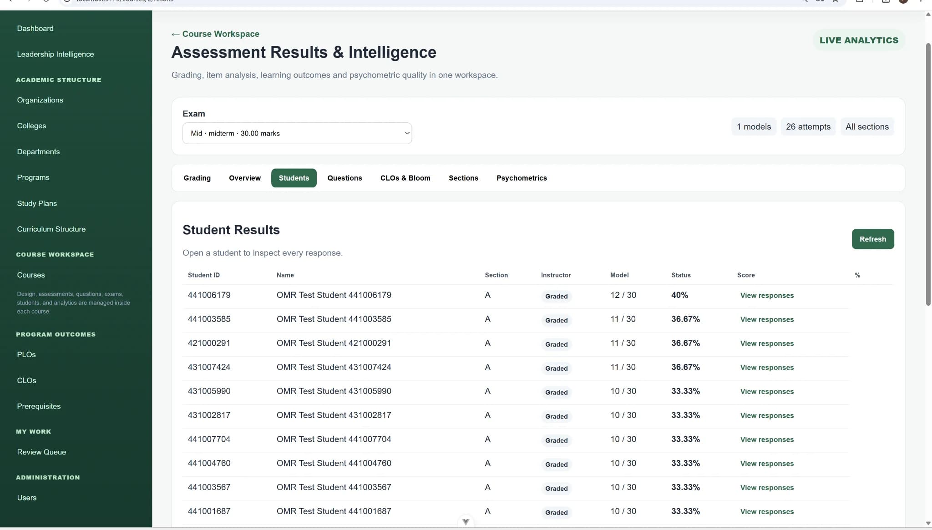
Task: Click the 1 models chip
Action: 754,127
